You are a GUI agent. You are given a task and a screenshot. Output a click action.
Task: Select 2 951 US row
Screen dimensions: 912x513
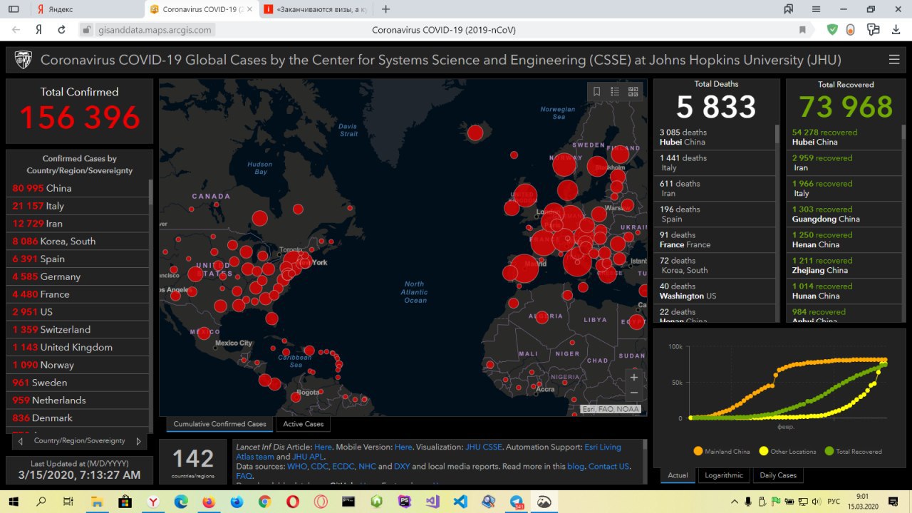coord(78,311)
